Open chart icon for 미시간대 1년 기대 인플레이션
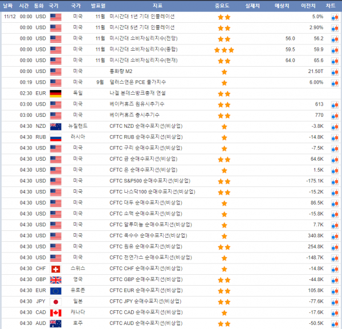This screenshot has width=342, height=329. [335, 17]
